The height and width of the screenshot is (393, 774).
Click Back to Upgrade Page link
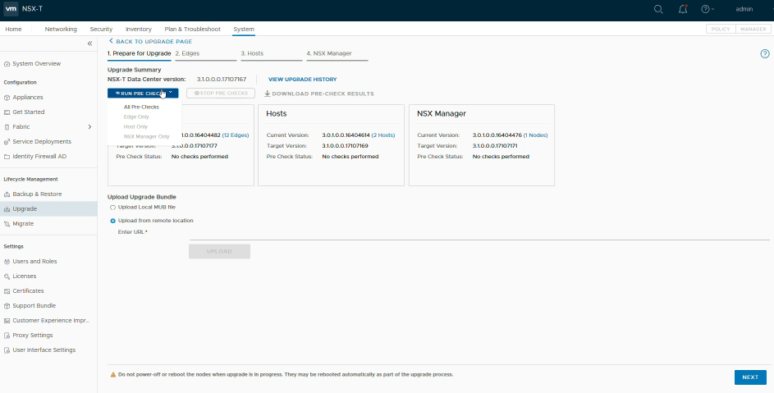click(x=153, y=40)
